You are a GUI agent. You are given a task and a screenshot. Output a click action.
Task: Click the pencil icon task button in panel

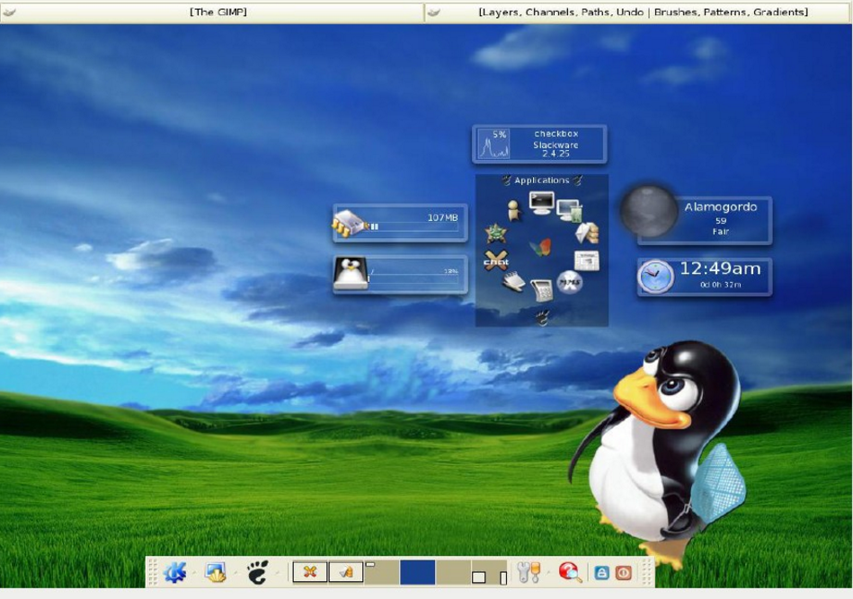(346, 572)
